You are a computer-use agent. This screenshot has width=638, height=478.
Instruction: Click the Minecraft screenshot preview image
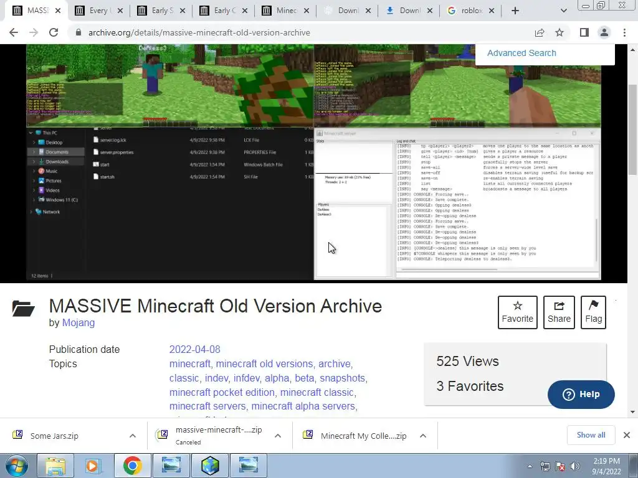pyautogui.click(x=314, y=162)
